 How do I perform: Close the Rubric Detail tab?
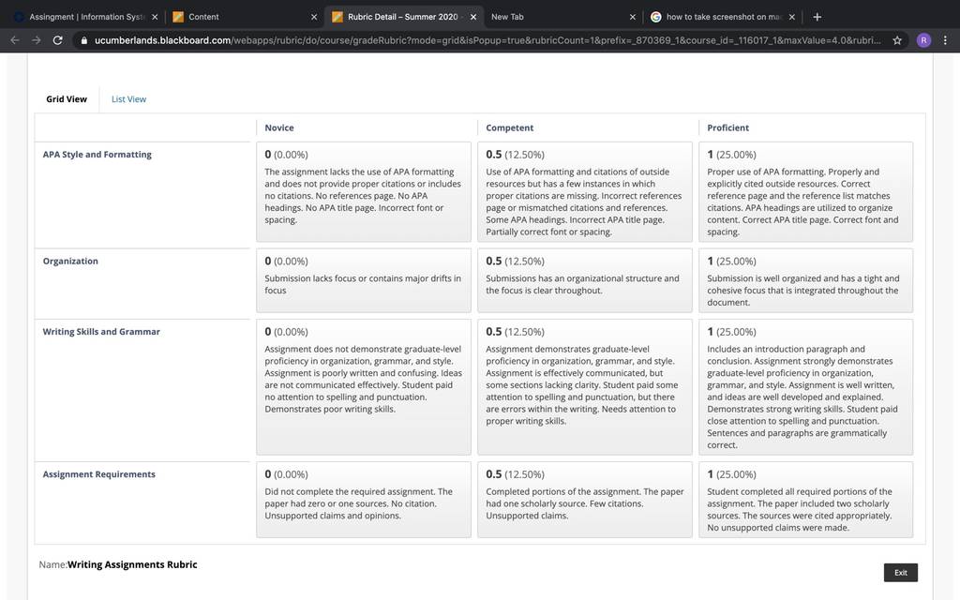[473, 17]
